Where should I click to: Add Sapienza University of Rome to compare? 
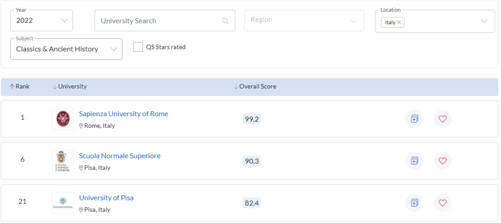(414, 119)
